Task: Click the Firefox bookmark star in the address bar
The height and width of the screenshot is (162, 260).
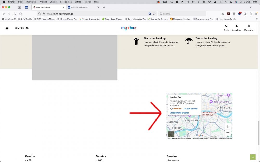Action: point(154,14)
